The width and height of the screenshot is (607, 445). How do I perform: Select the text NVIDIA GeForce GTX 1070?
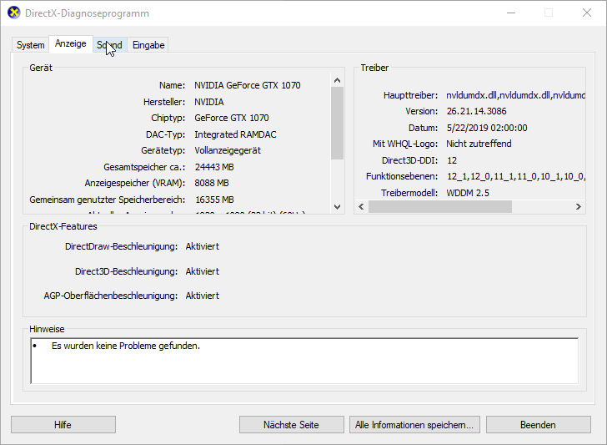(248, 85)
